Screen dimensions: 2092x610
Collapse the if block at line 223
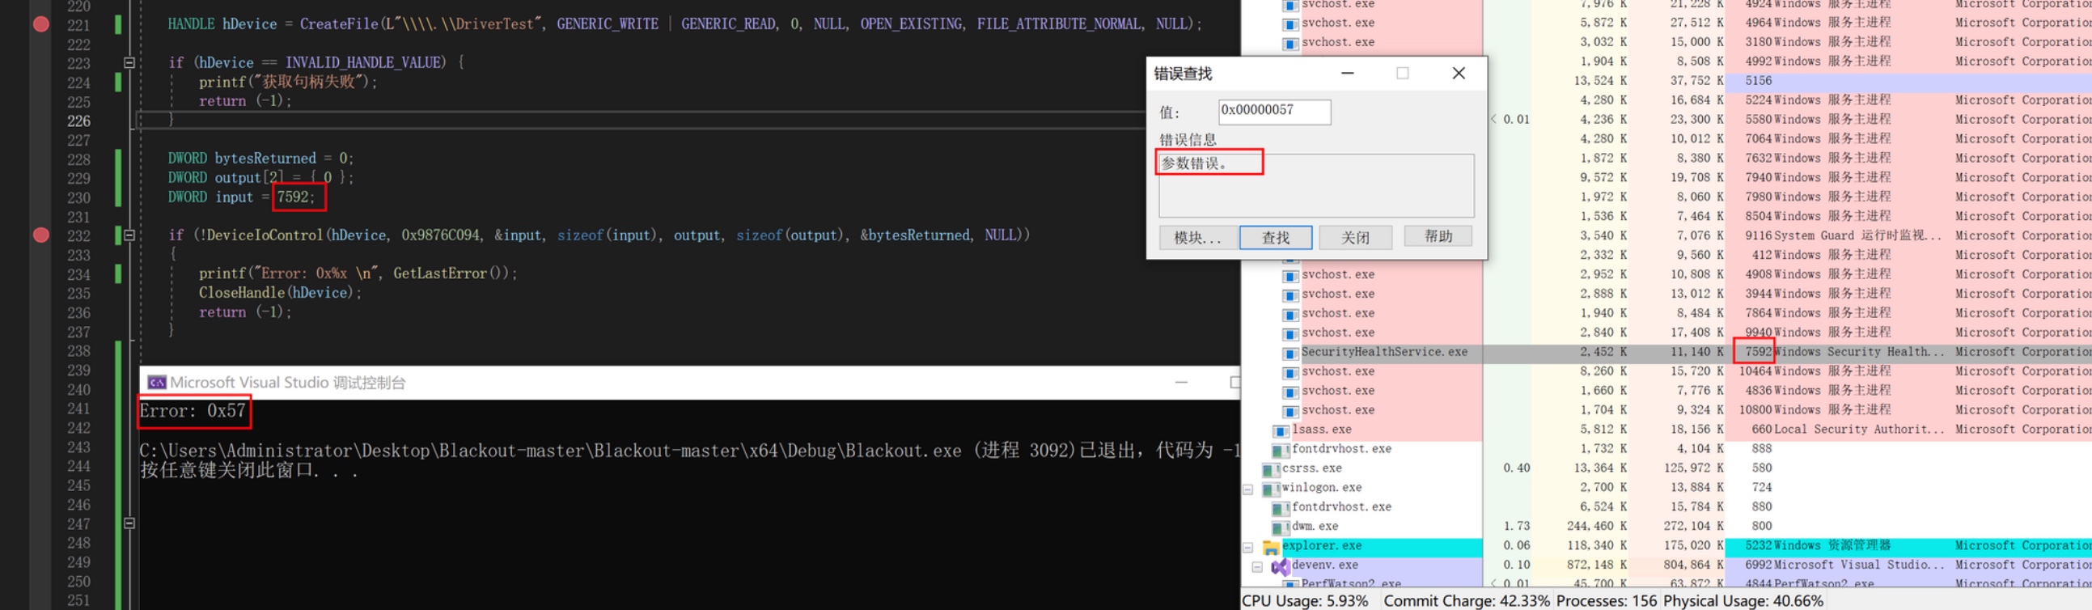point(129,62)
